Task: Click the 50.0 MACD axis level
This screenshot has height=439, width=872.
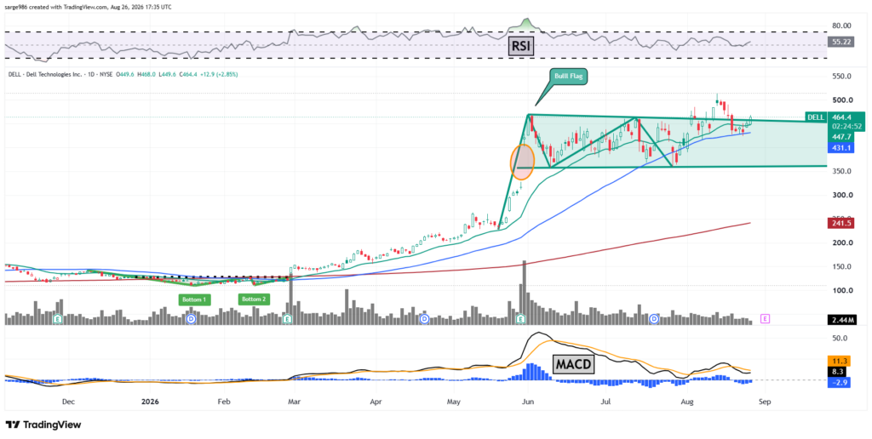Action: 840,338
